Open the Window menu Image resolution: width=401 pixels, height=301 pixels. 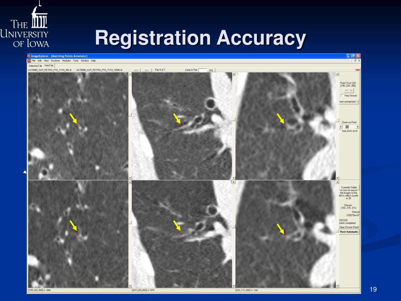(x=85, y=61)
